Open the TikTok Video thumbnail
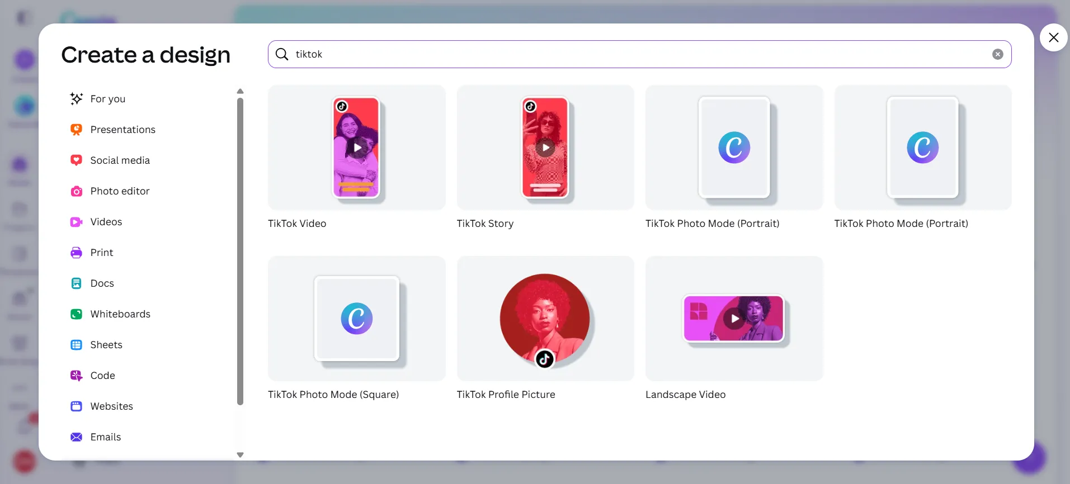 357,148
